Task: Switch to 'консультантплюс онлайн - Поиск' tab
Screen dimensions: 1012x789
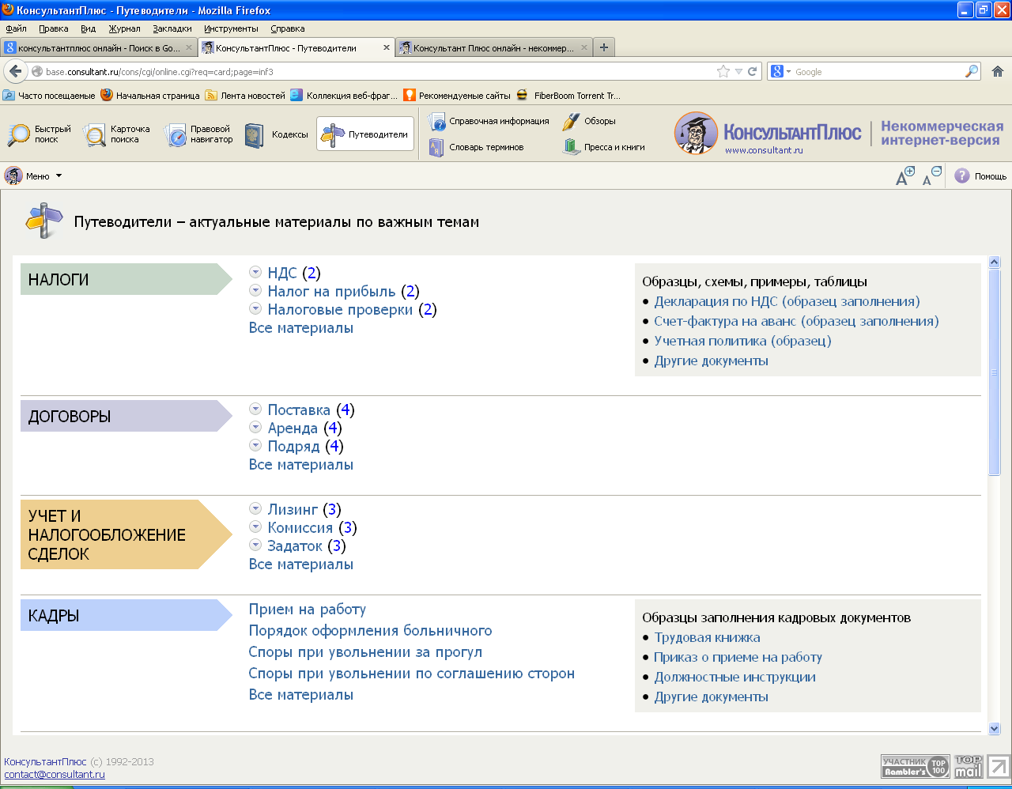Action: point(99,47)
